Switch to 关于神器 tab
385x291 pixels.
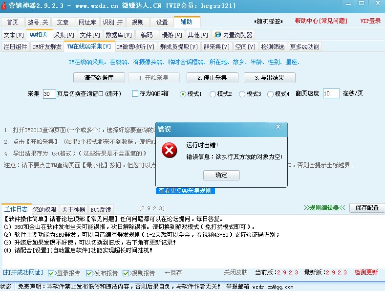click(73, 209)
